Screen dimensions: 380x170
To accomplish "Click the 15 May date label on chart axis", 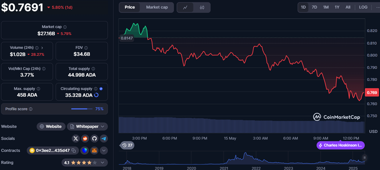I will 229,138.
